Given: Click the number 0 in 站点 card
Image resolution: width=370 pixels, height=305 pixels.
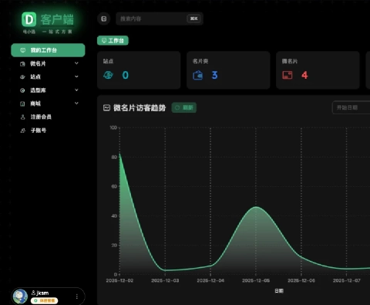Looking at the screenshot, I should coord(125,75).
